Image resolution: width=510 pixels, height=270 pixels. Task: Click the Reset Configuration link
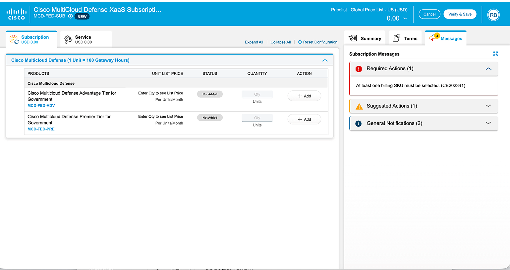pos(320,42)
